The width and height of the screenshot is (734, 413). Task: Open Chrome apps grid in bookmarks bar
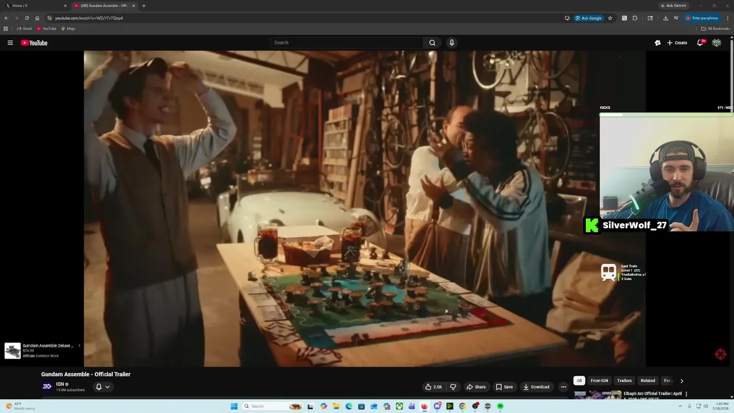click(6, 29)
